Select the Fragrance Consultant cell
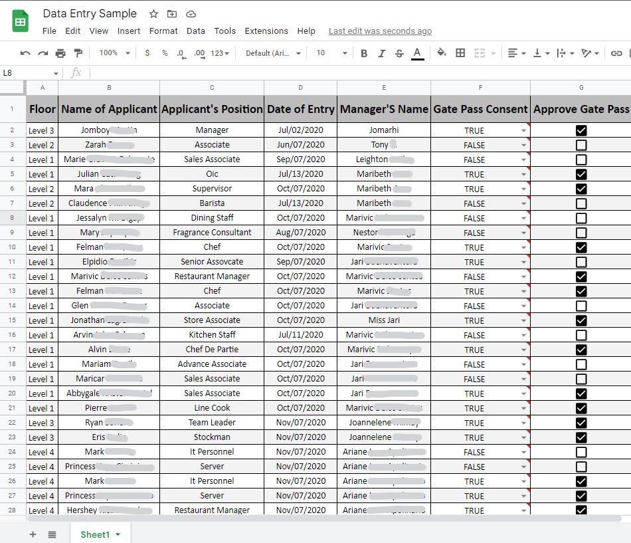This screenshot has width=631, height=543. click(x=212, y=233)
